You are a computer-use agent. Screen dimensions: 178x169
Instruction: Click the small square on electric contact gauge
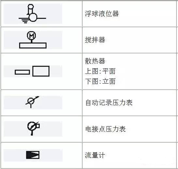(37, 126)
